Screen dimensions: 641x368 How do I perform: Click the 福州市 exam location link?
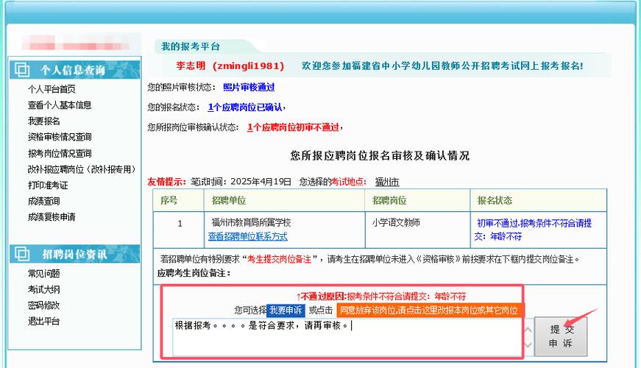point(386,182)
